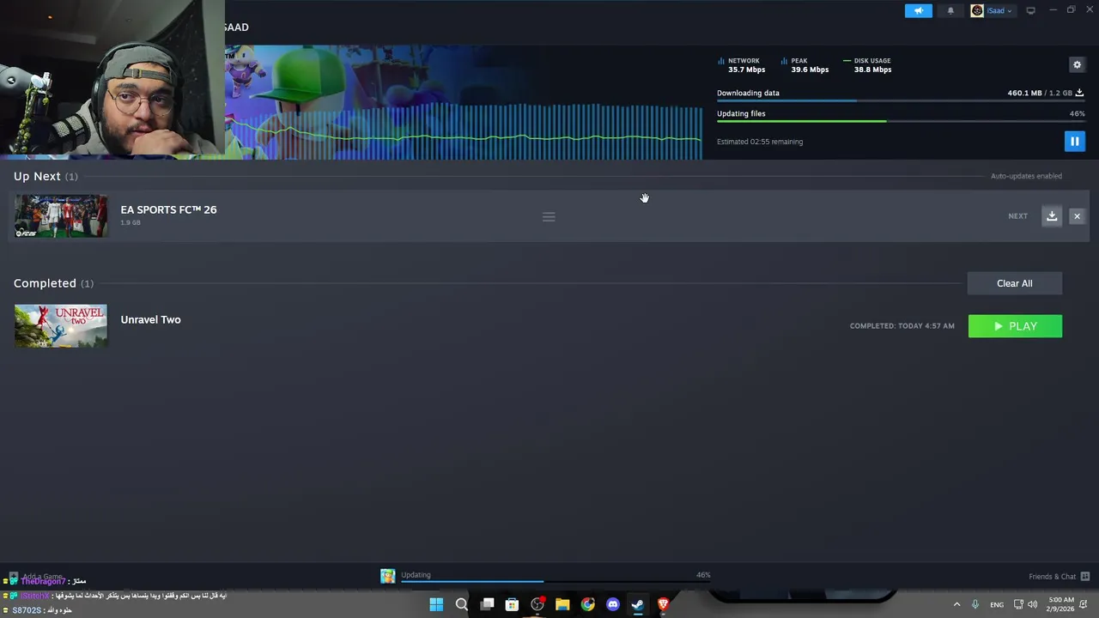Play Unravel Two
The image size is (1099, 618).
click(1015, 326)
